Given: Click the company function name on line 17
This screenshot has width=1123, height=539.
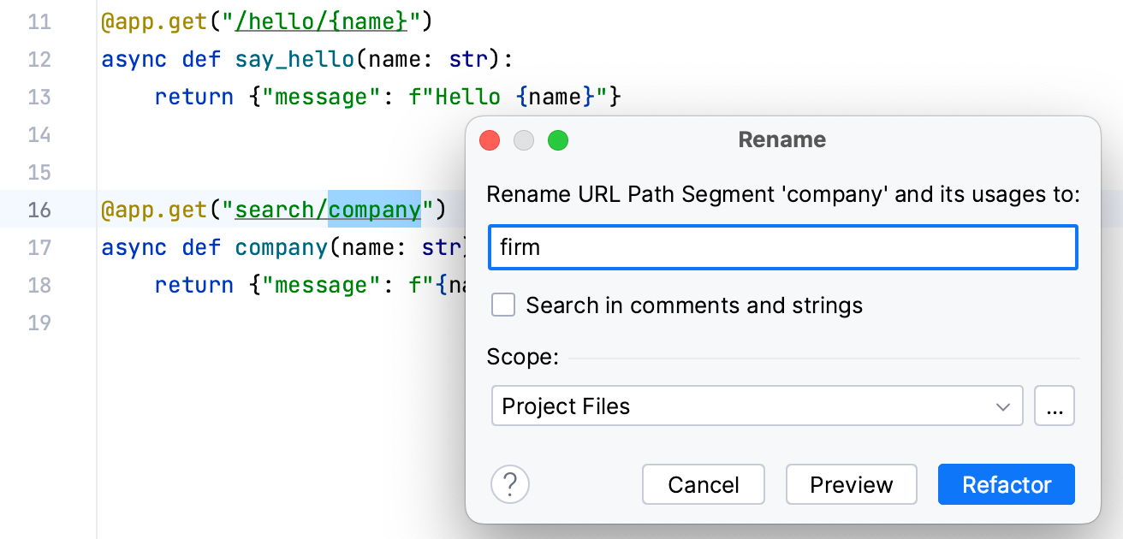Looking at the screenshot, I should pyautogui.click(x=281, y=247).
